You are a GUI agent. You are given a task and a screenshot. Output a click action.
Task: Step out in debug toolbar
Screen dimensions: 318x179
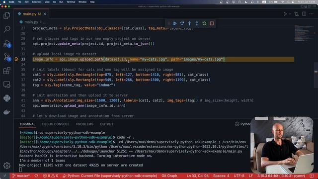tap(197, 23)
